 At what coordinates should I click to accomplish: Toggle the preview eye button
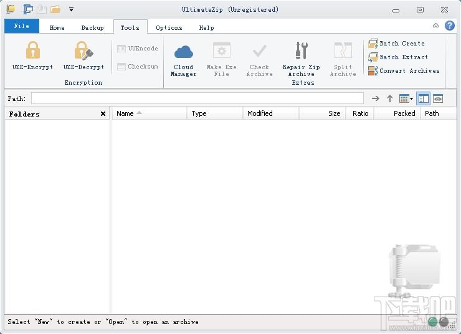[x=438, y=99]
